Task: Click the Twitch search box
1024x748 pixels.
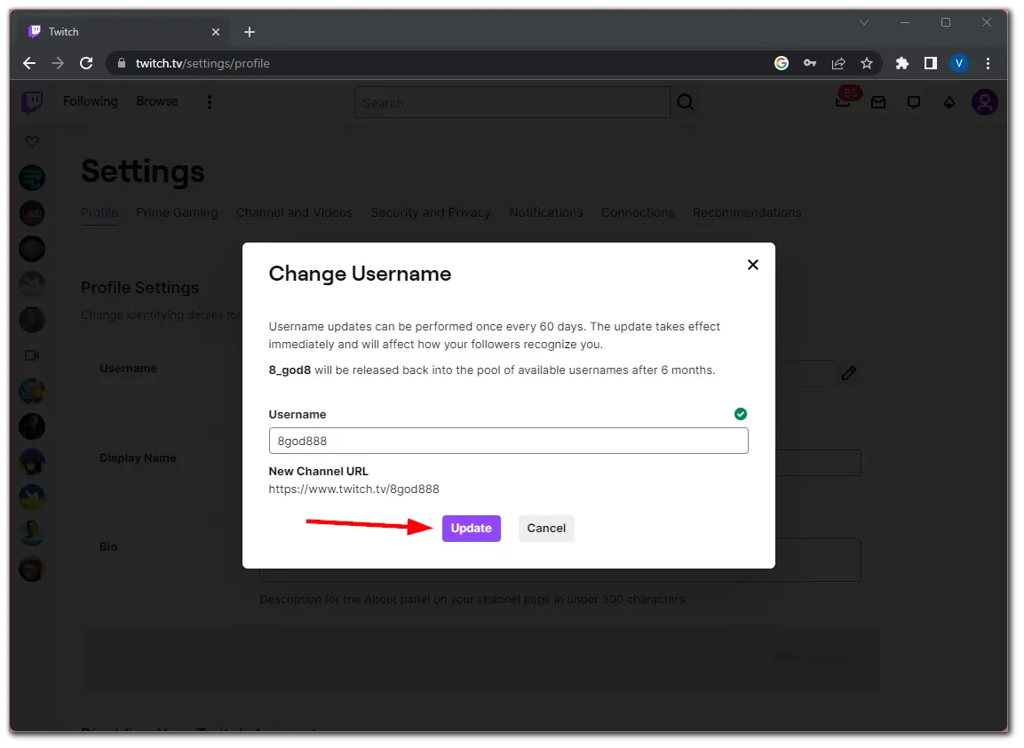Action: [x=512, y=102]
